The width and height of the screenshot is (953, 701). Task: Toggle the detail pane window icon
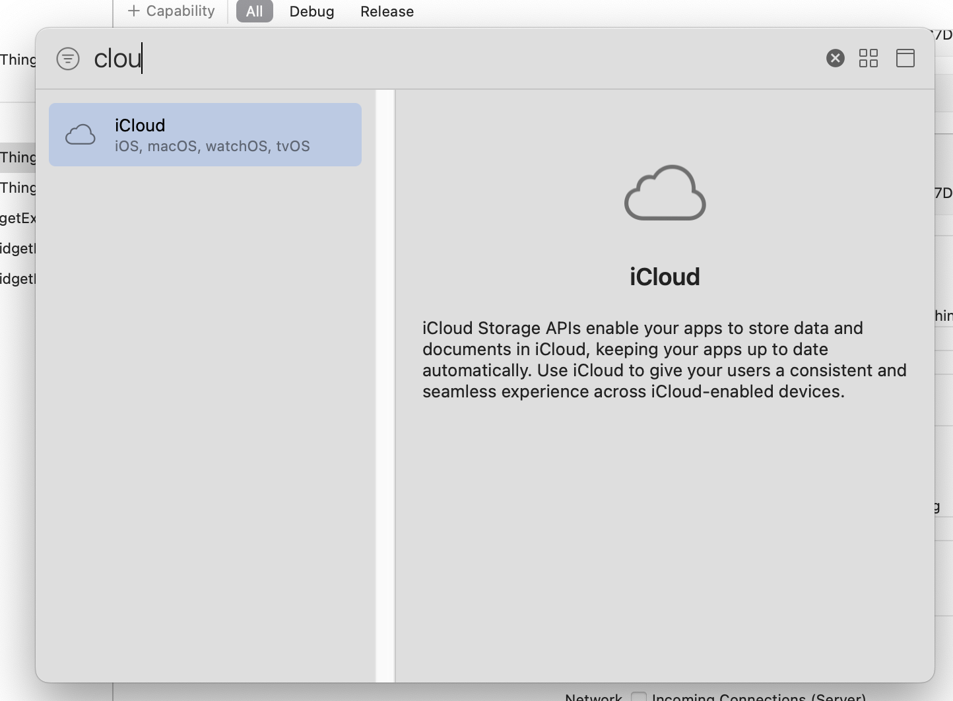point(905,58)
